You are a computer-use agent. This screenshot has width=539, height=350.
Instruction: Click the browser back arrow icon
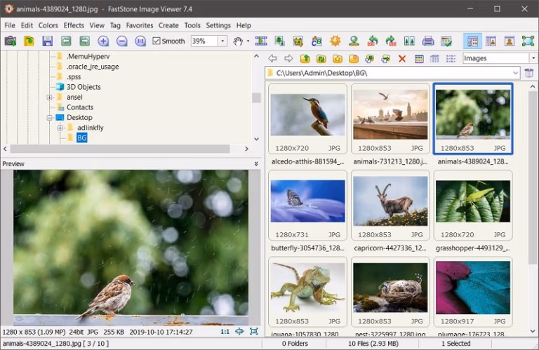pyautogui.click(x=272, y=58)
